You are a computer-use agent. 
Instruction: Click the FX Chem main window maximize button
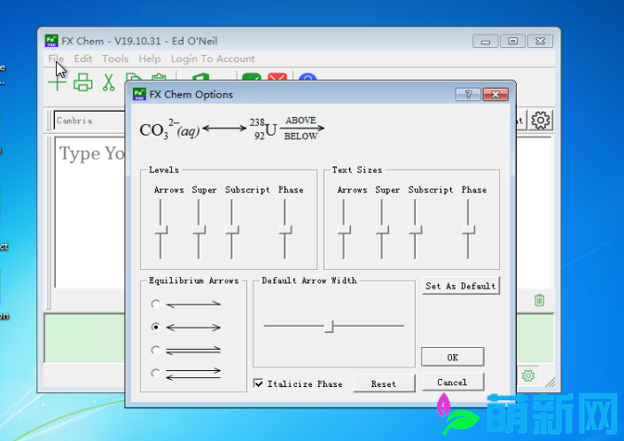coord(513,41)
